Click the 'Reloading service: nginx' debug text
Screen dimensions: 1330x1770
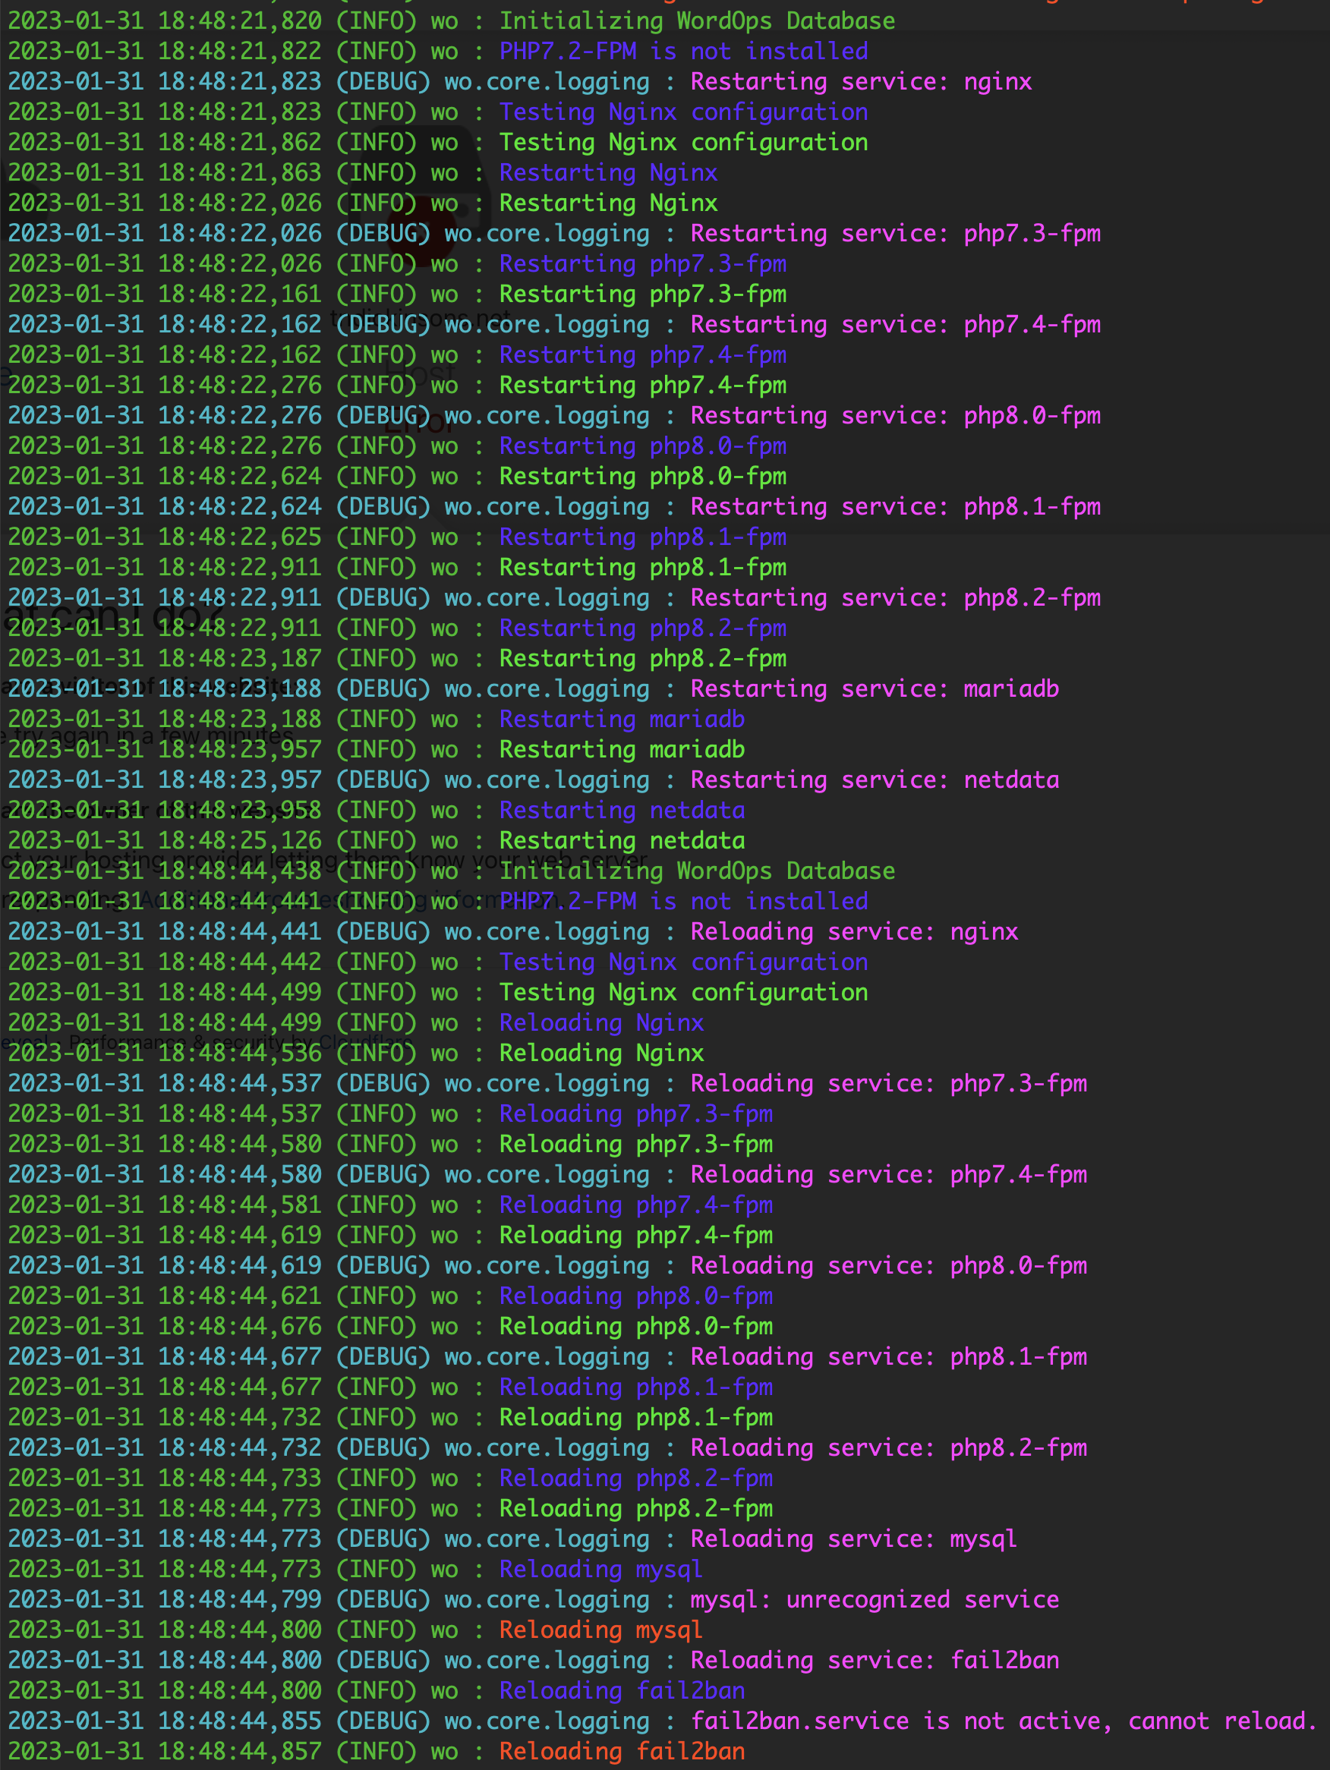(853, 932)
